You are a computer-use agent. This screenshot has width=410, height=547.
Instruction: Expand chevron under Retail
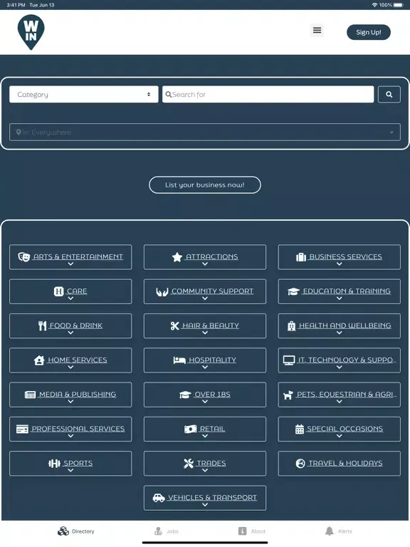pos(205,436)
